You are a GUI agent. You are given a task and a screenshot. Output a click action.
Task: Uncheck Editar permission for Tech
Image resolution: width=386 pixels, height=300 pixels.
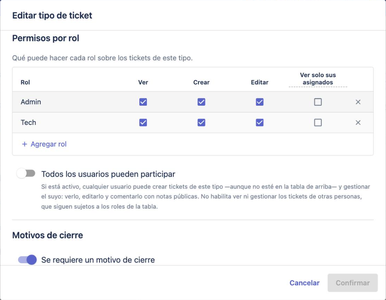(x=259, y=123)
